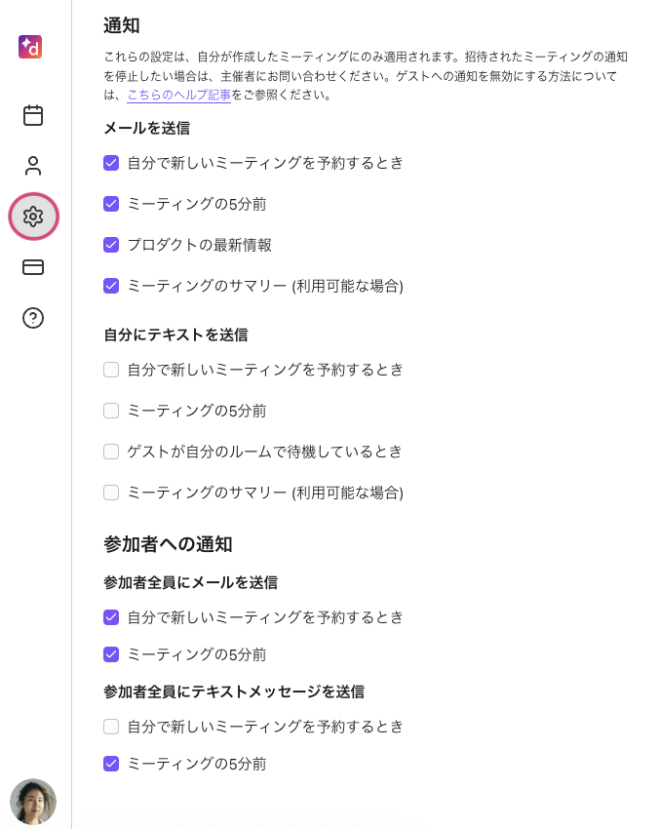Image resolution: width=660 pixels, height=829 pixels.
Task: Click the app logo in sidebar
Action: click(30, 47)
